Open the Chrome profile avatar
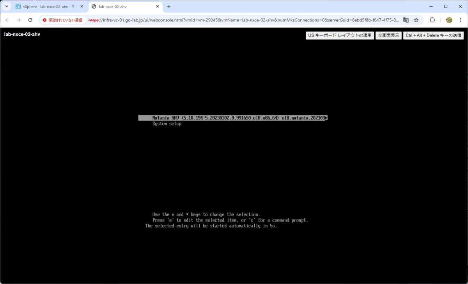 click(449, 20)
